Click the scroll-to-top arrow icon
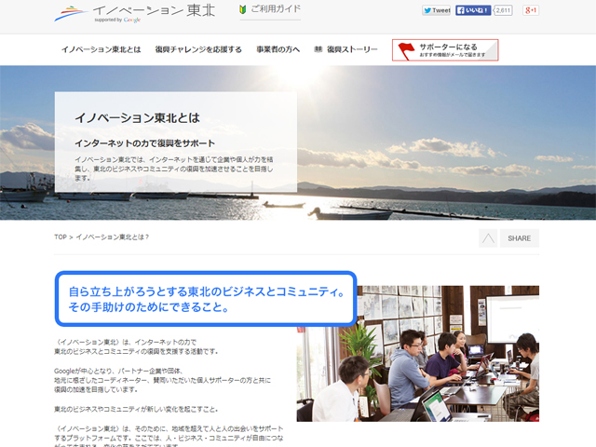 (488, 238)
